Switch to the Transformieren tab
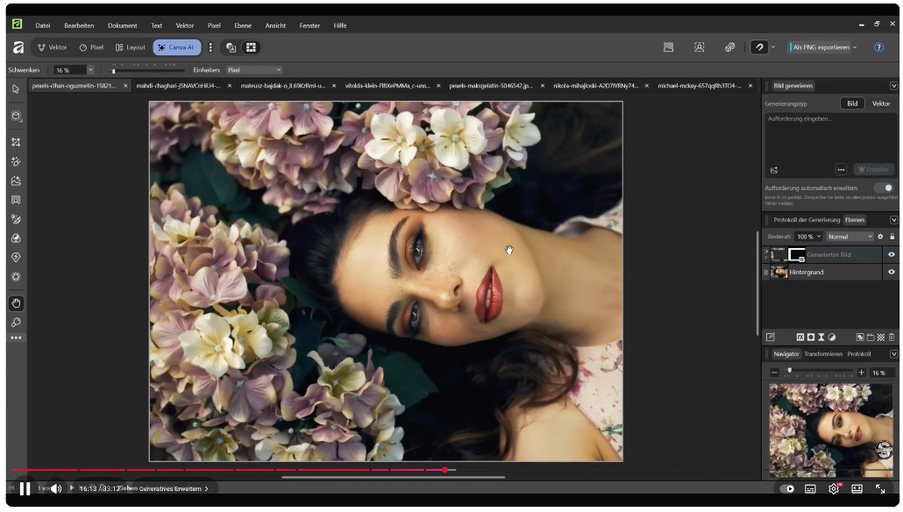Image resolution: width=903 pixels, height=512 pixels. [x=823, y=354]
